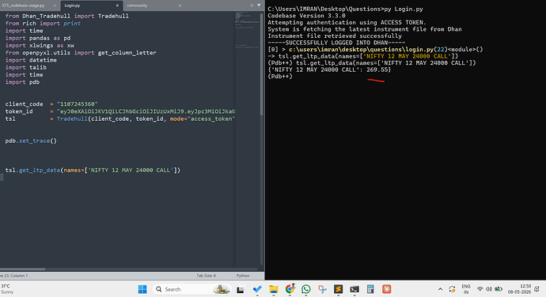Click the green dot on community tab
This screenshot has width=546, height=297.
point(180,6)
